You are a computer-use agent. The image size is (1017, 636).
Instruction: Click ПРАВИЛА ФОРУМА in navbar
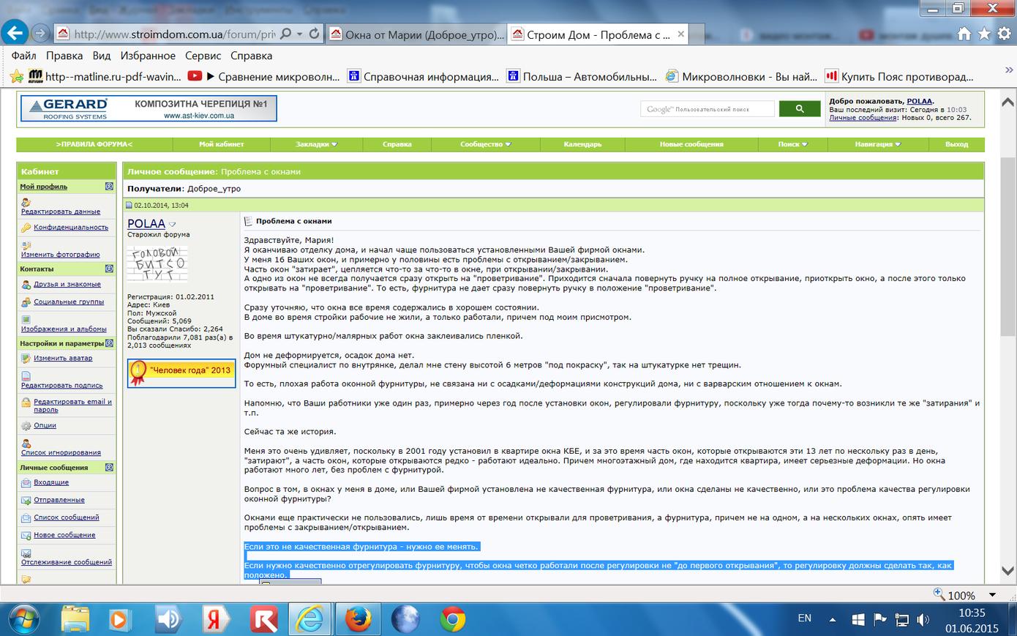click(x=94, y=144)
